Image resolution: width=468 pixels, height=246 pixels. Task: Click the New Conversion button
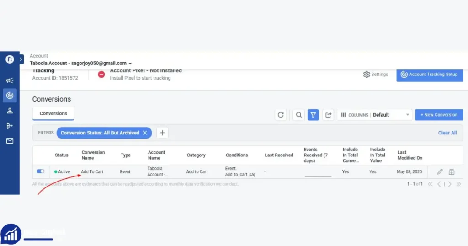(439, 115)
